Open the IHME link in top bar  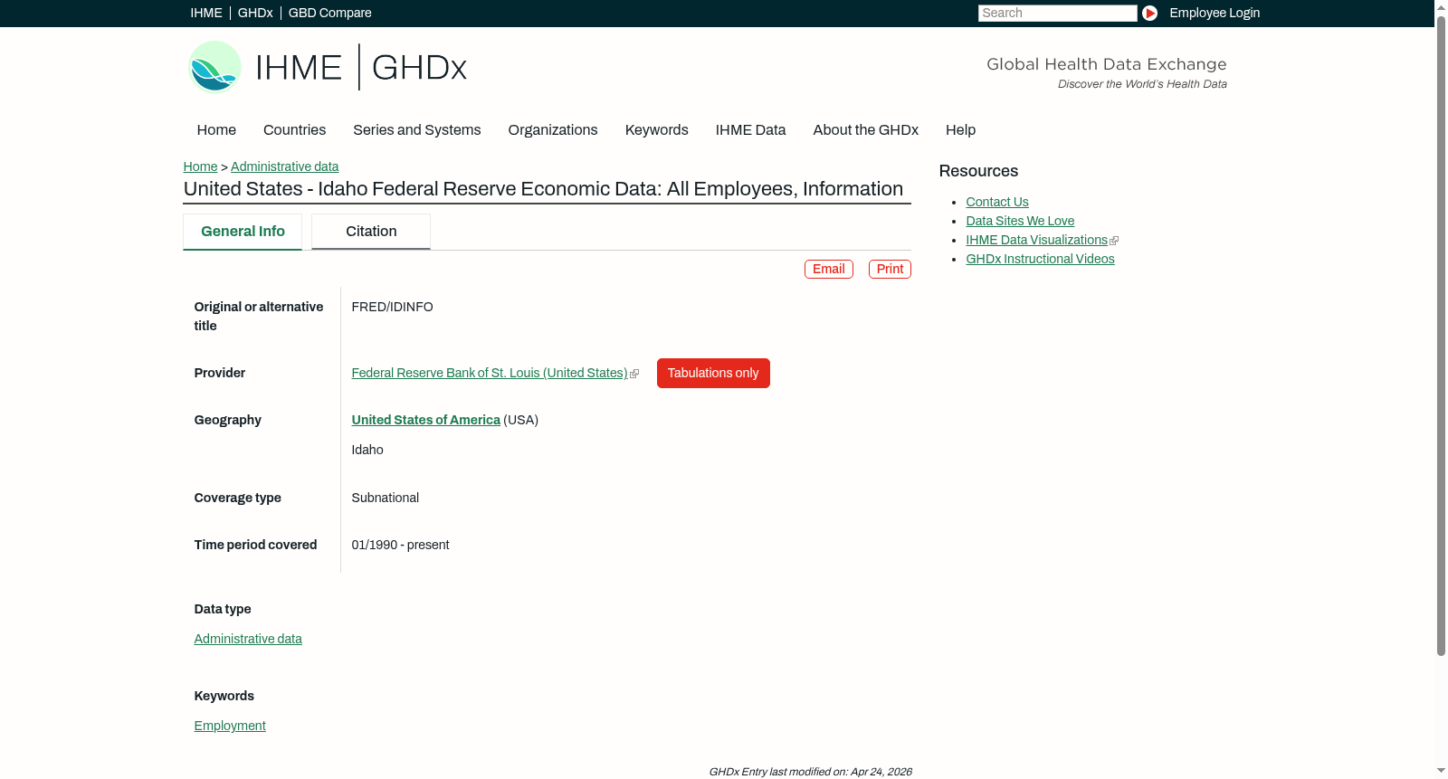(x=206, y=13)
